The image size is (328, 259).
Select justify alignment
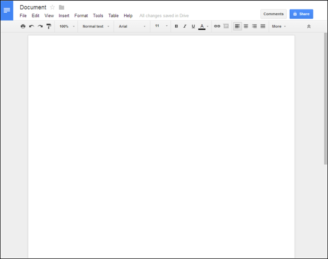(263, 26)
